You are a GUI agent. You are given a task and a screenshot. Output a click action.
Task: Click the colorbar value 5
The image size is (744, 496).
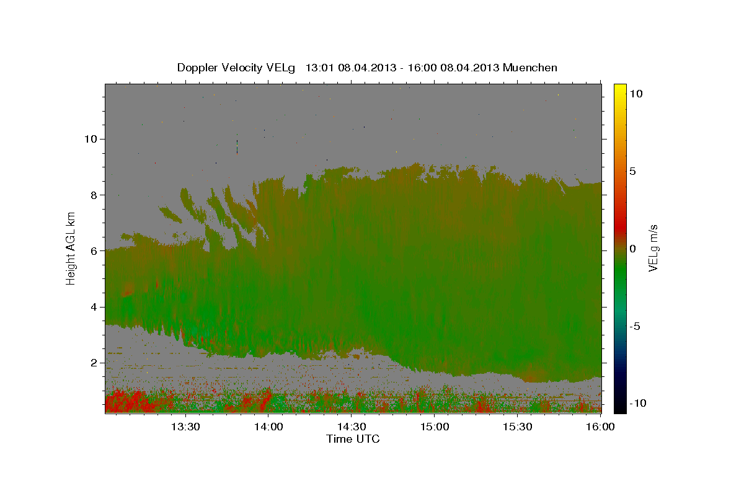click(x=632, y=171)
